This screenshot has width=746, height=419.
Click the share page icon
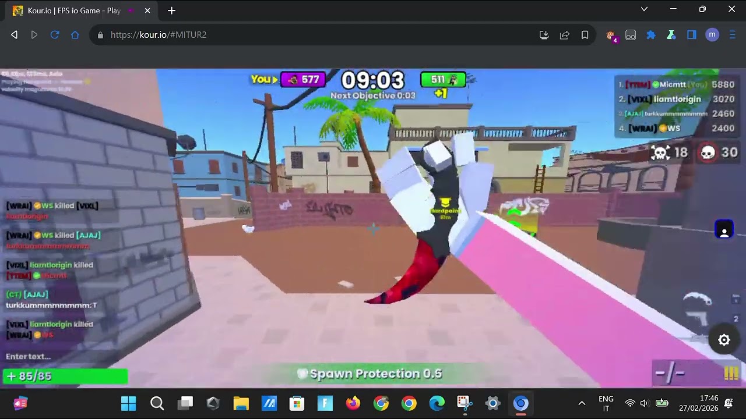coord(565,35)
